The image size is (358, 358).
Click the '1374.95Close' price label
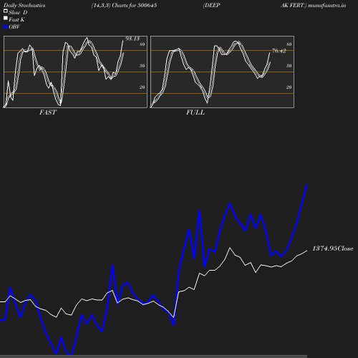tap(333, 248)
